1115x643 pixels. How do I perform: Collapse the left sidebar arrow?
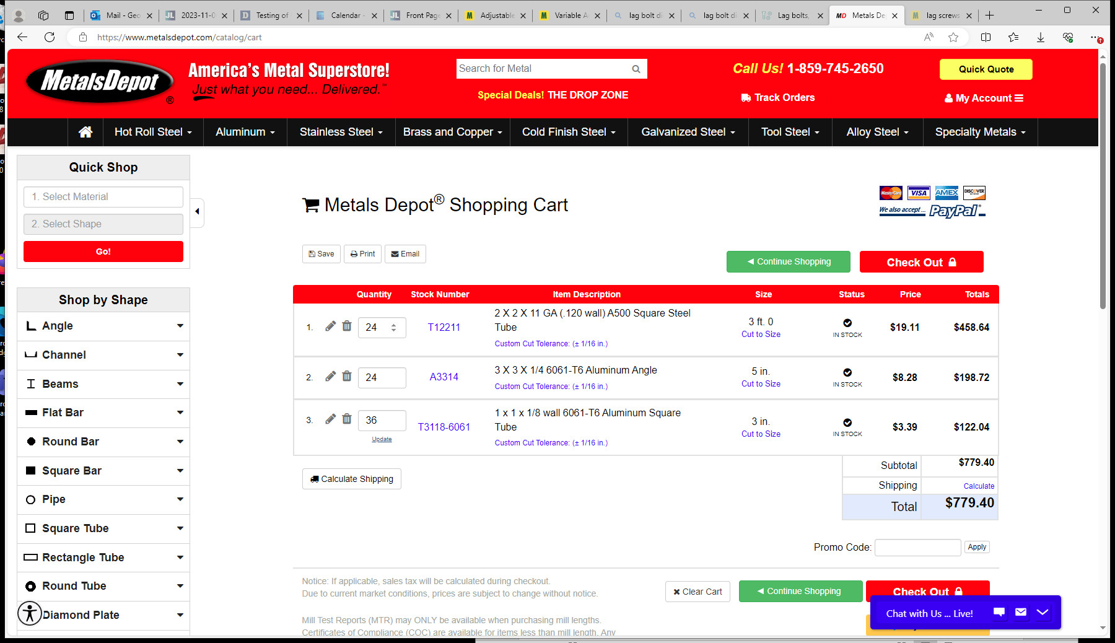197,212
